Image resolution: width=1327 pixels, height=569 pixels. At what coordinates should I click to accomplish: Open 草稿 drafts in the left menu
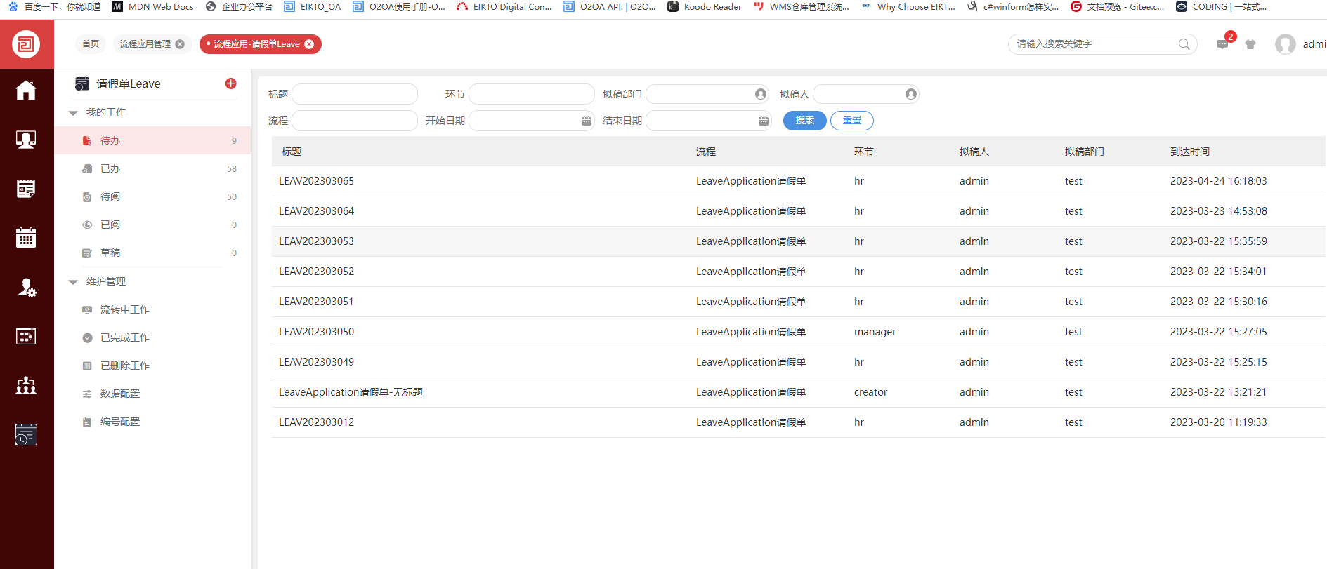152,253
